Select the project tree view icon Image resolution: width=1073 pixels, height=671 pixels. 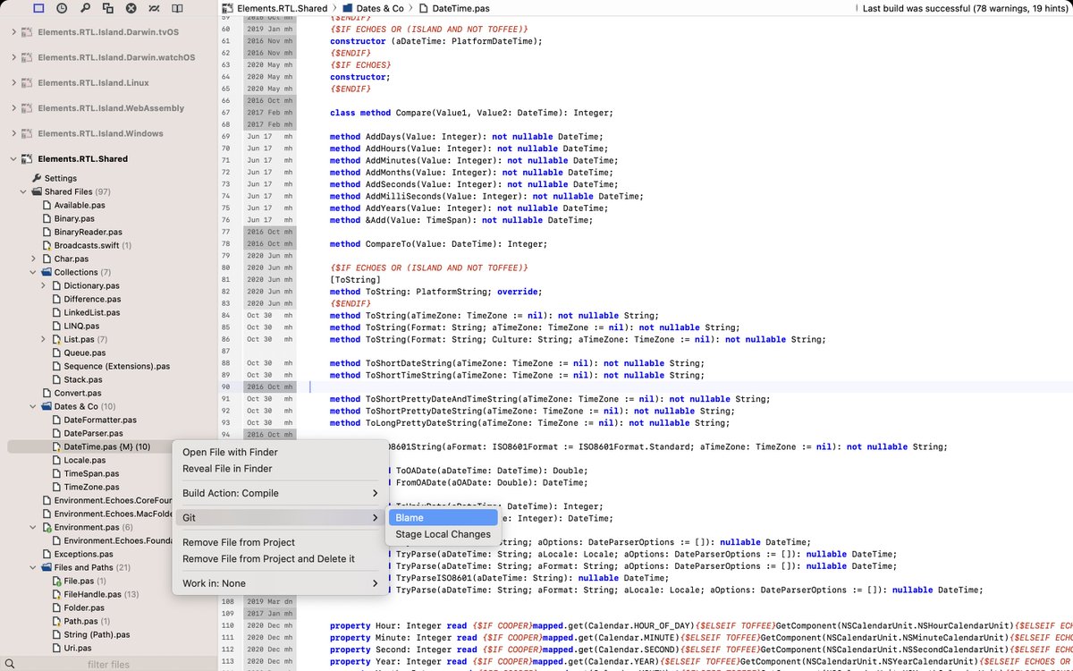click(x=38, y=8)
